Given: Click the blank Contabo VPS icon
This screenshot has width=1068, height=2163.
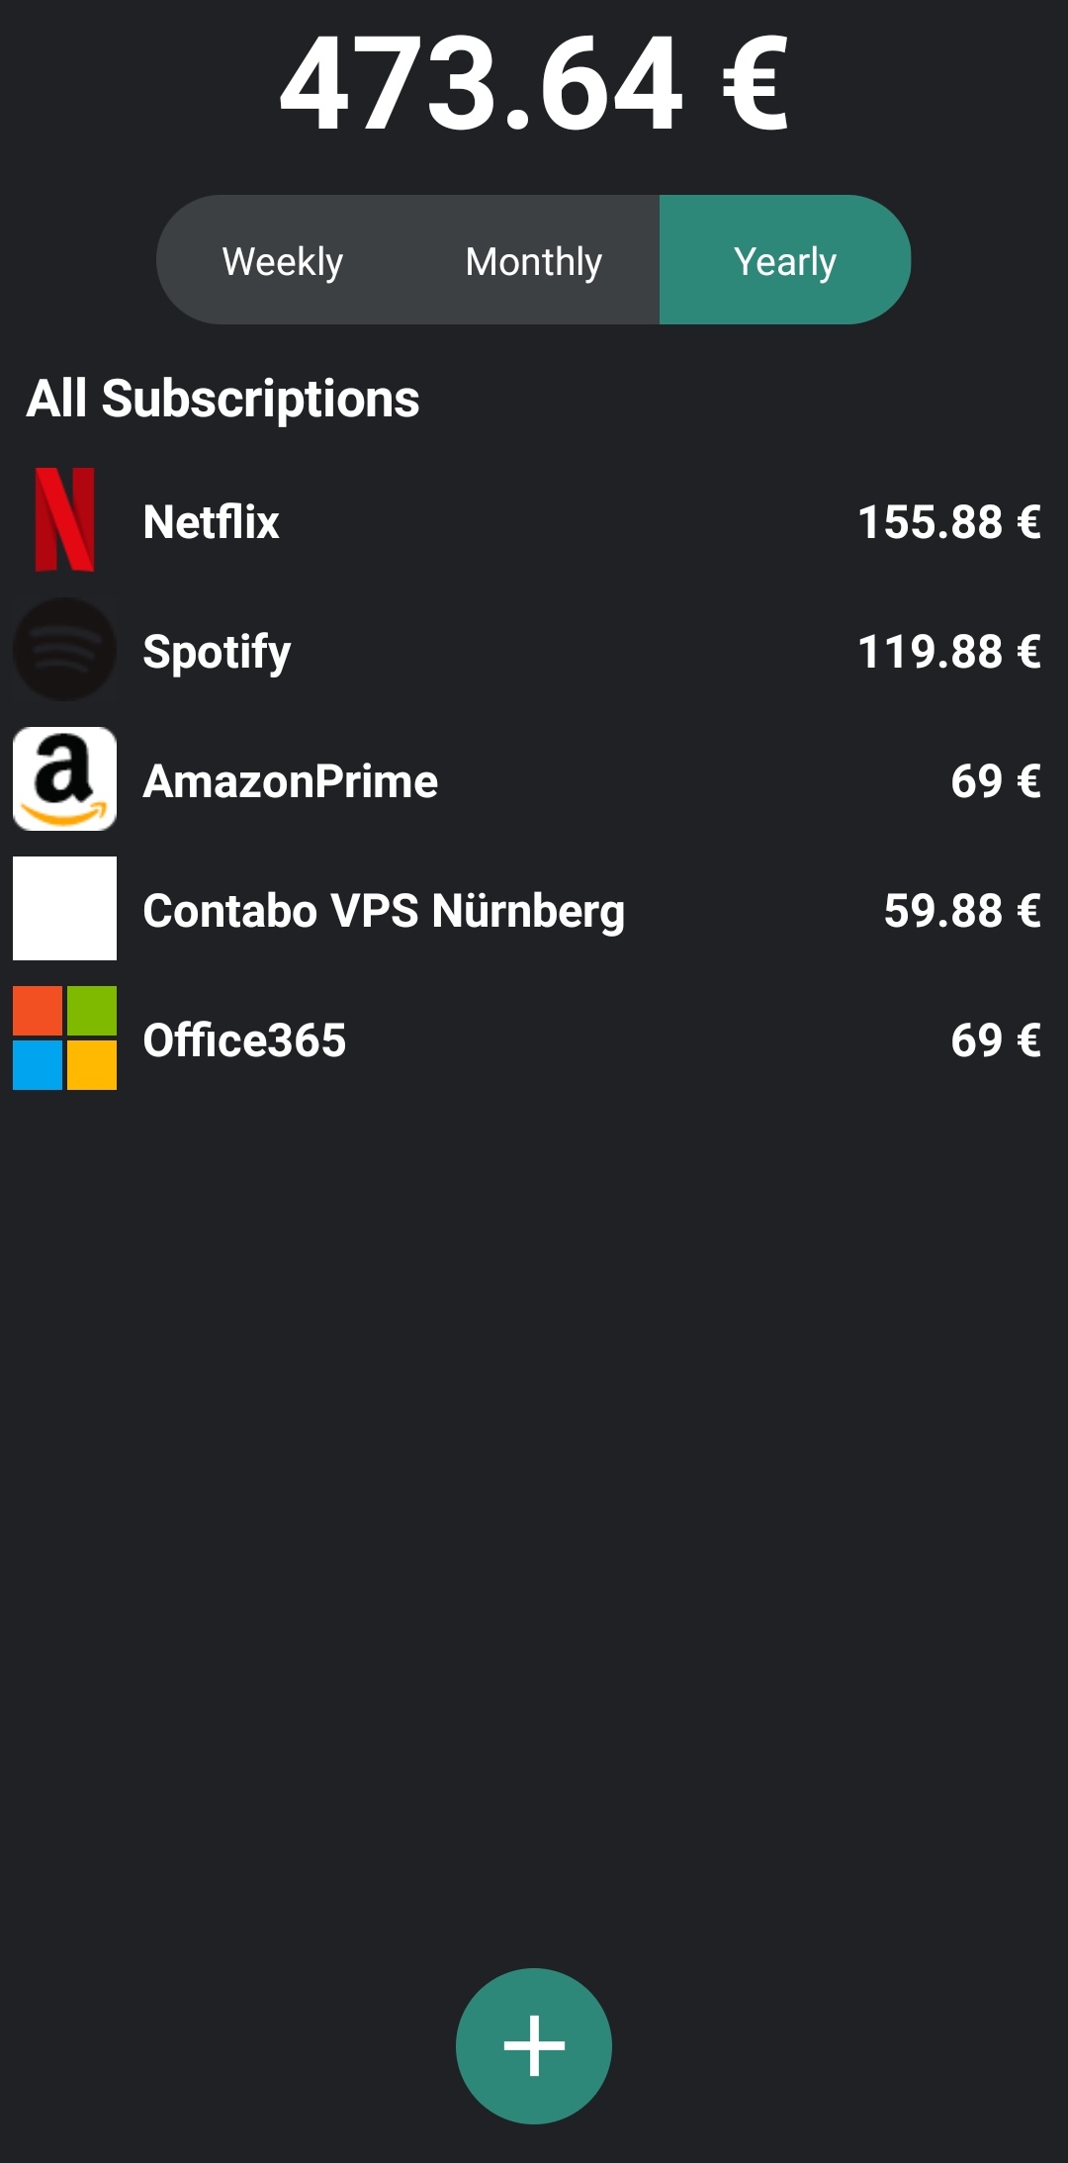Looking at the screenshot, I should point(63,911).
